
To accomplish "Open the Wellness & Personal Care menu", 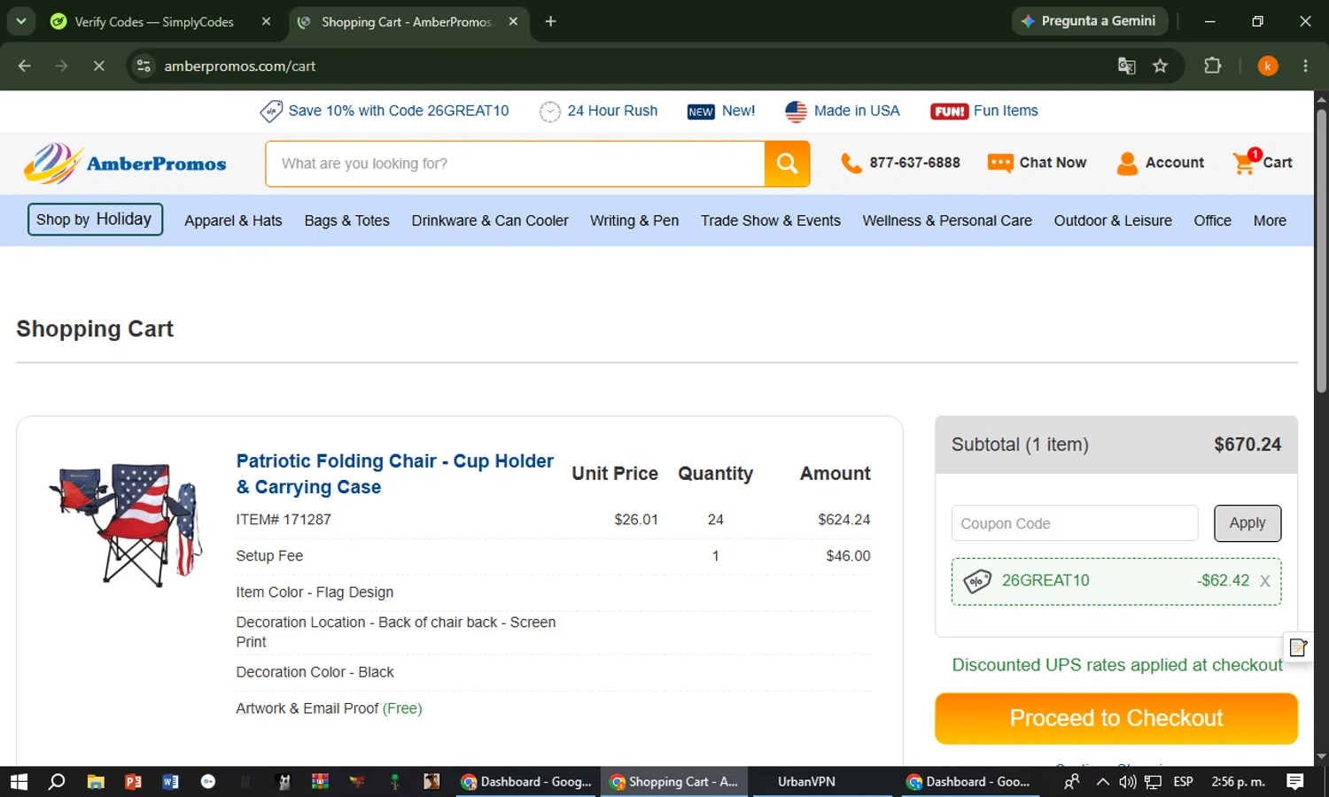I will [x=947, y=221].
